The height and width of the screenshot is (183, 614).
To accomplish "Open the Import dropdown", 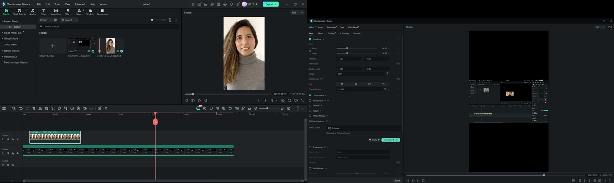I will coord(45,20).
